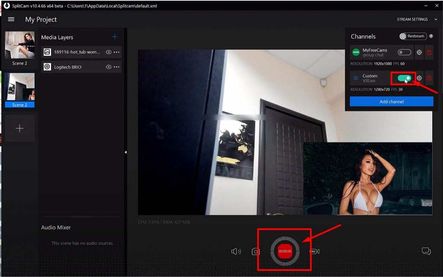Add a new media layer with plus icon
443x277 pixels.
[x=115, y=37]
